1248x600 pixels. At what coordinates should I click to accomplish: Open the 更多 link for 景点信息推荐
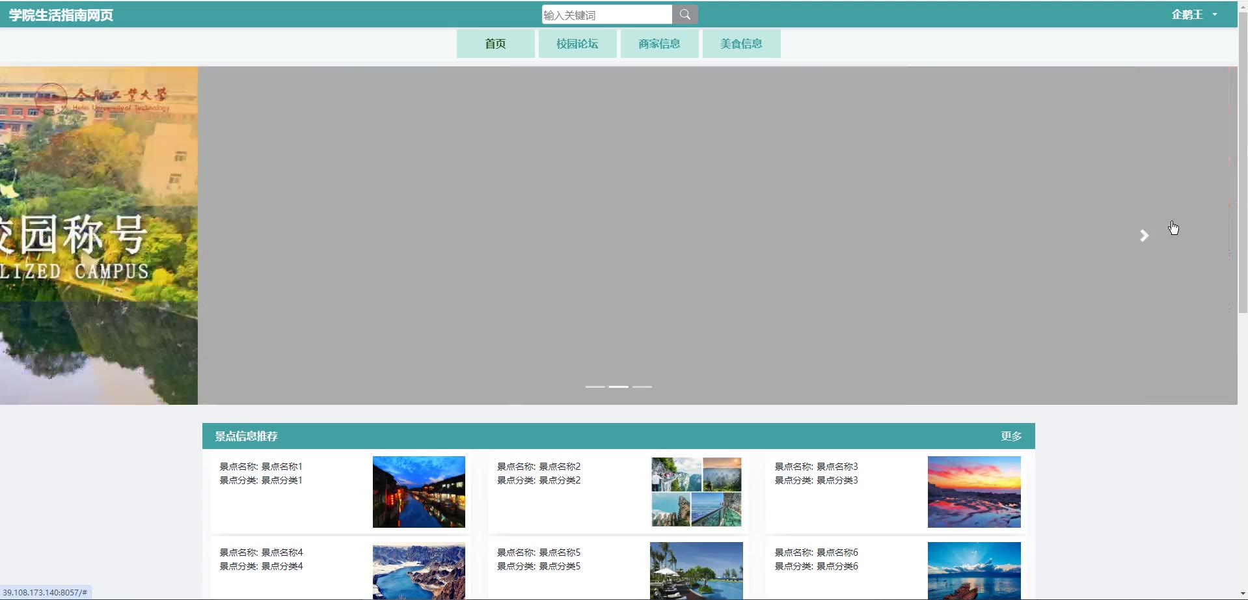[x=1011, y=436]
